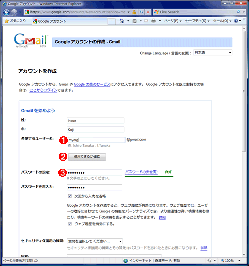Click scrollbar down arrow at bottom
The image size is (249, 266).
pos(244,255)
